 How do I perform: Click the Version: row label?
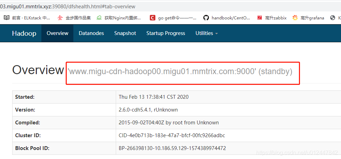[x=25, y=110]
